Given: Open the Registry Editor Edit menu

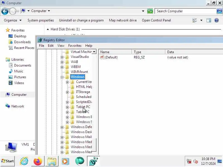Looking at the screenshot, I should coord(51,46).
